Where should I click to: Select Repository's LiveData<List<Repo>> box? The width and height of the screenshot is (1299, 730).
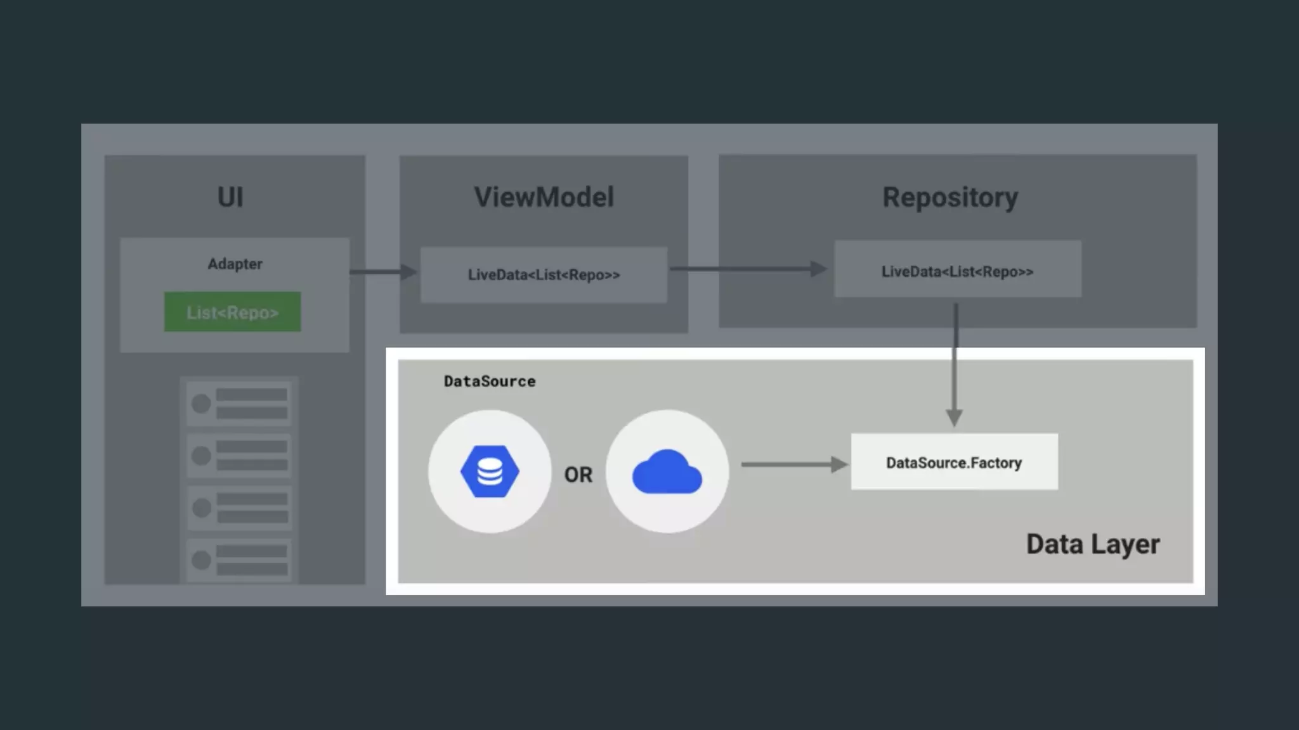tap(957, 271)
